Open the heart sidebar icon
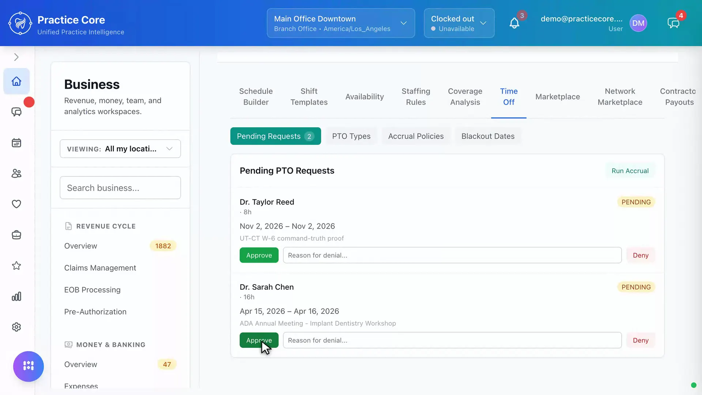702x395 pixels. pyautogui.click(x=16, y=204)
